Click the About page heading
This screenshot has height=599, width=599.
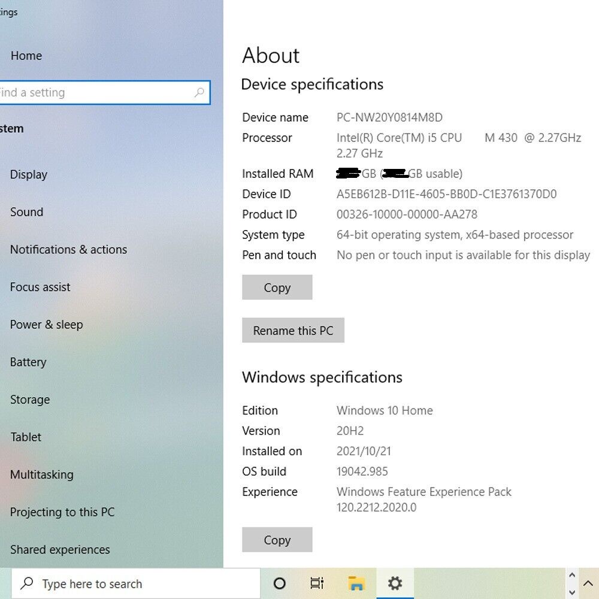pos(271,55)
